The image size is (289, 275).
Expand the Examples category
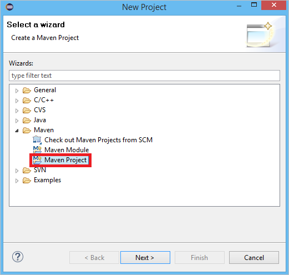point(17,181)
